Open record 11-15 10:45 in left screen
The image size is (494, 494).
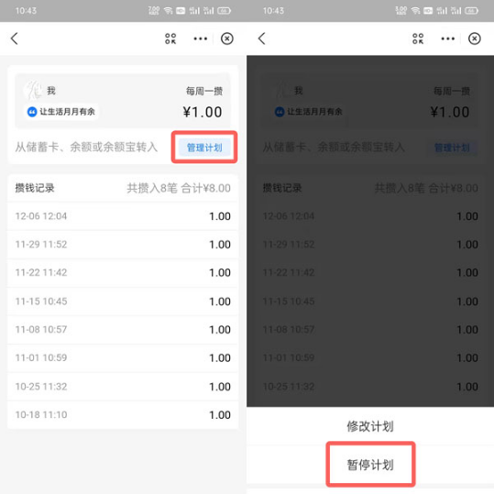(x=123, y=302)
